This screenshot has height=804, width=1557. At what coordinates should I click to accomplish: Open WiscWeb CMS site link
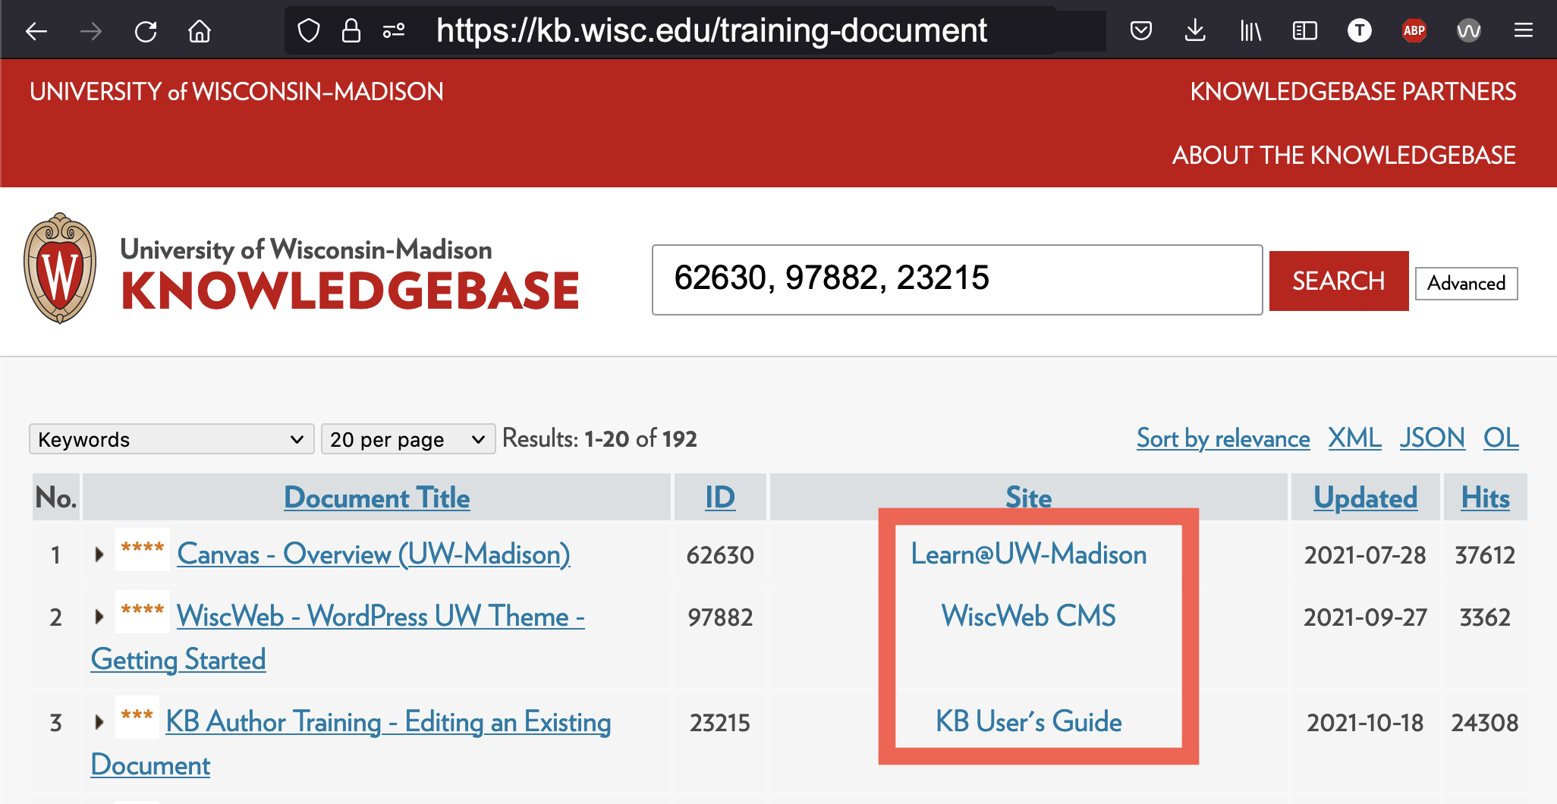point(1028,616)
